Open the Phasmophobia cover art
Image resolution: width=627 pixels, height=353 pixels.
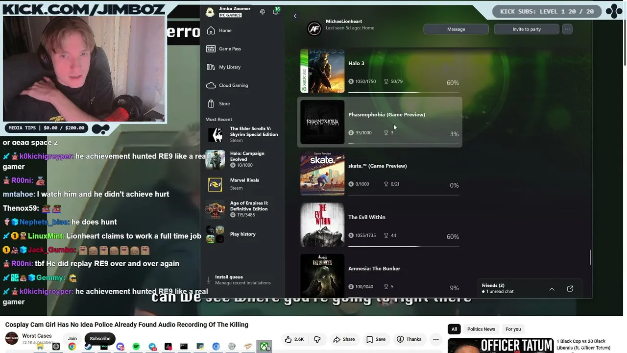(x=322, y=122)
